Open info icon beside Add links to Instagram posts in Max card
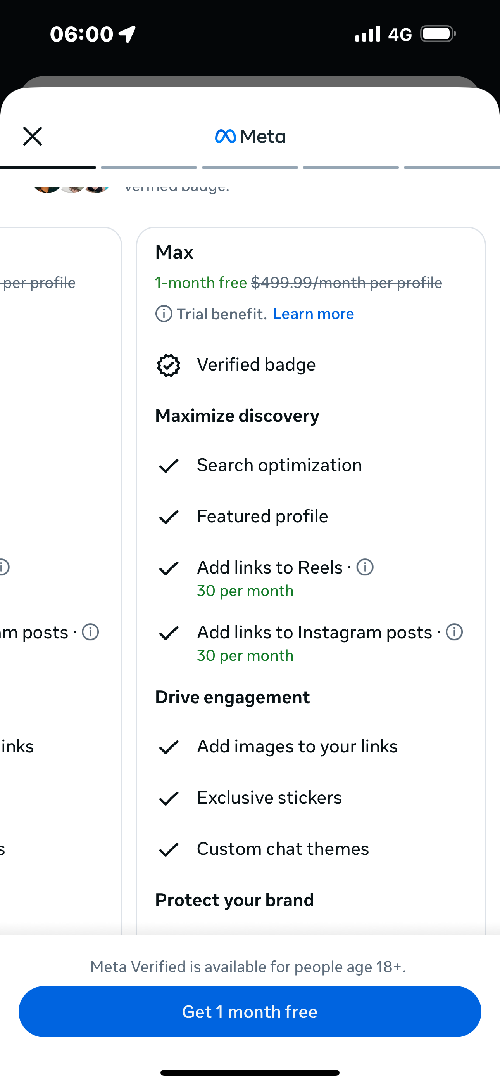This screenshot has height=1085, width=500. pos(454,632)
